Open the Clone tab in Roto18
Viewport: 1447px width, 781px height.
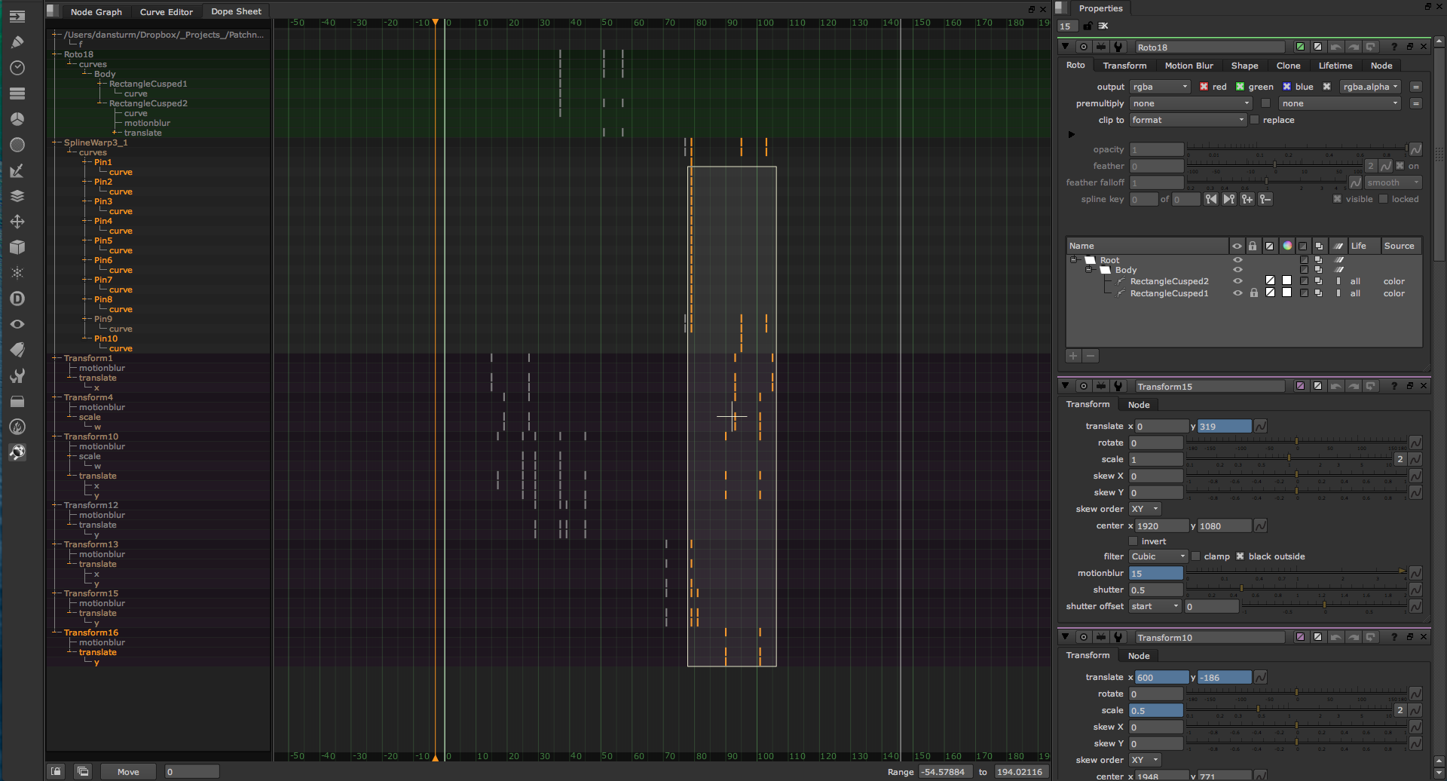pos(1288,66)
